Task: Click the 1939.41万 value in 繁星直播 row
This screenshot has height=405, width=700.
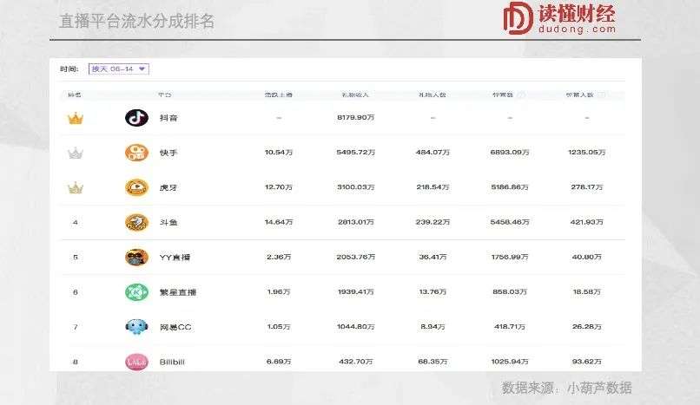Action: click(x=356, y=292)
